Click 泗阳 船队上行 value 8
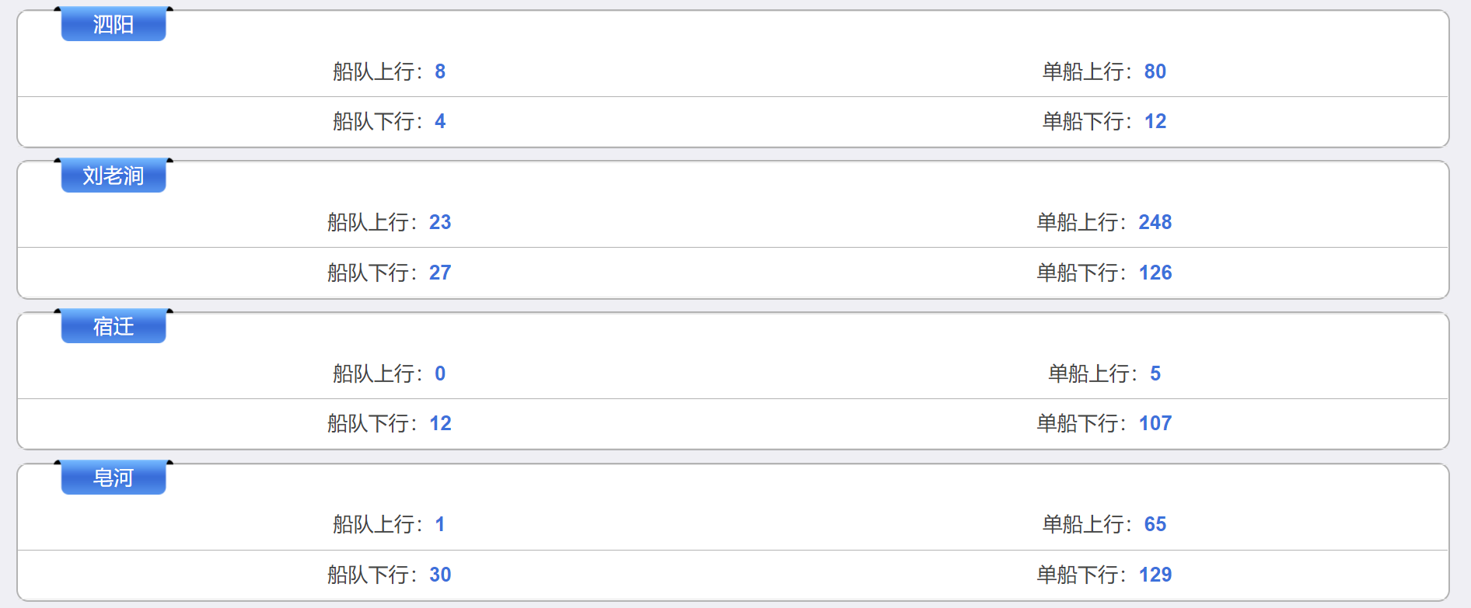The image size is (1471, 608). [x=440, y=71]
